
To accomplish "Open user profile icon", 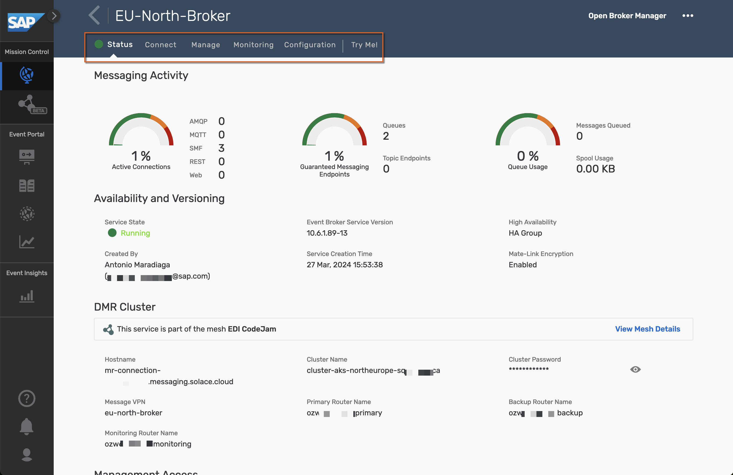I will (27, 455).
